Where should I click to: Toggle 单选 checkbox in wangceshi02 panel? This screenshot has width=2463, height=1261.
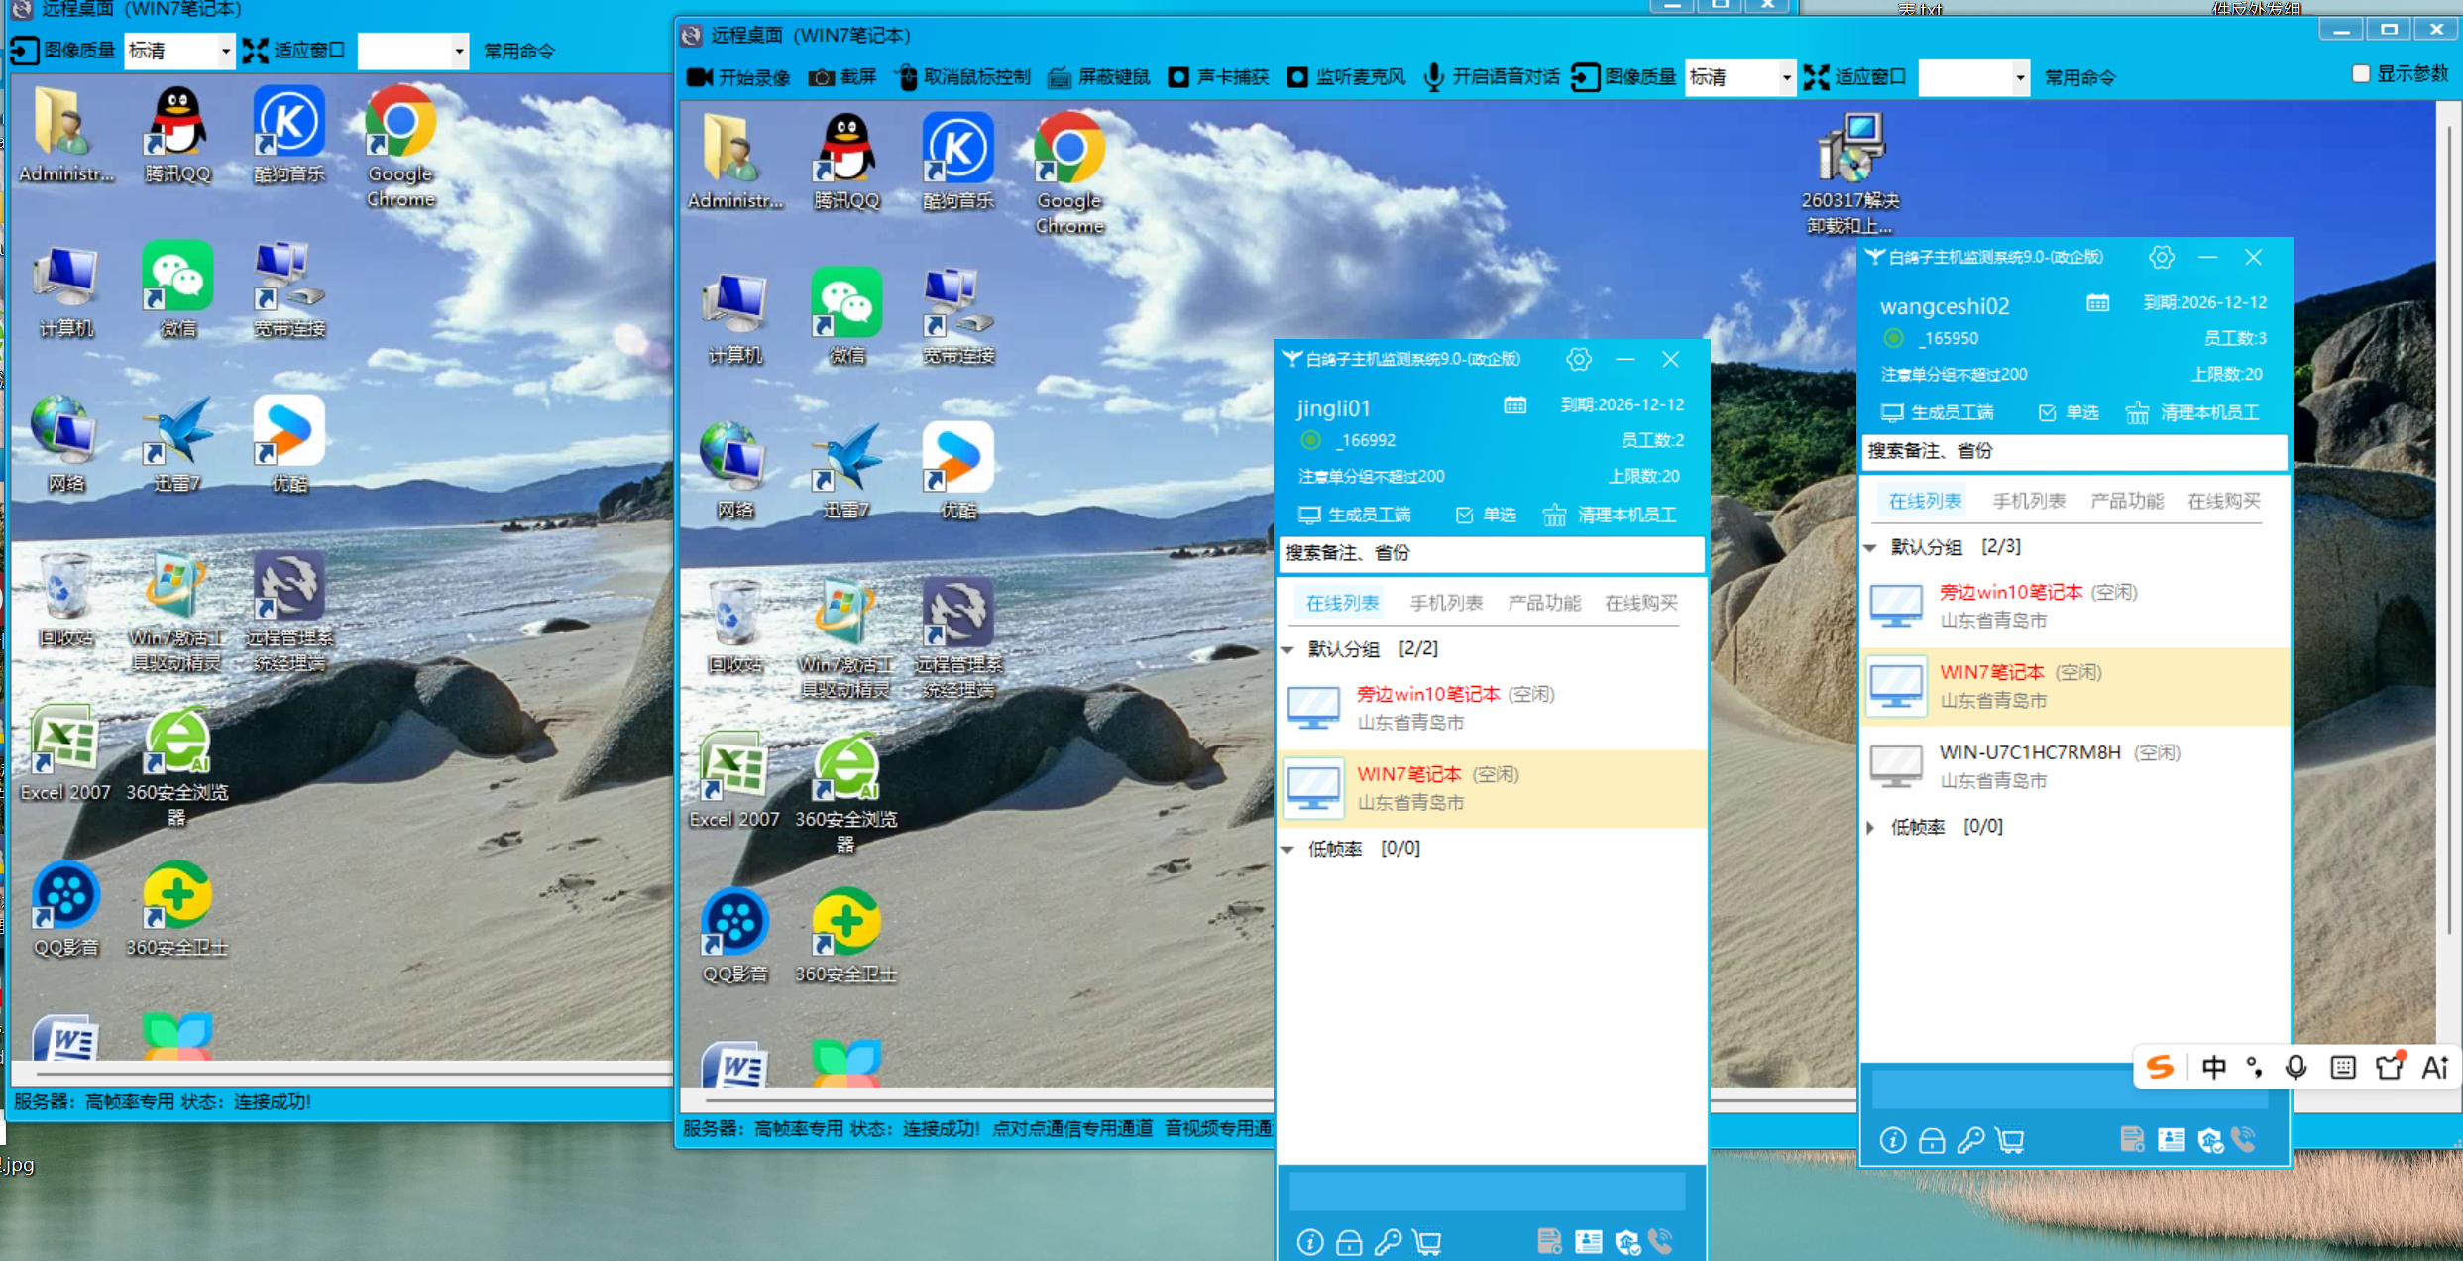[x=2048, y=412]
